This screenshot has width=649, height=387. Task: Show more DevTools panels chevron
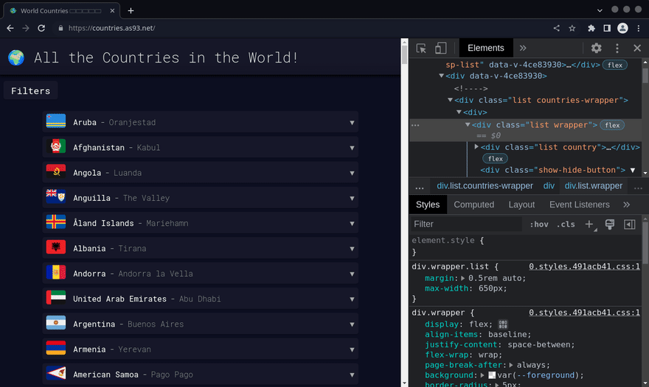[523, 48]
